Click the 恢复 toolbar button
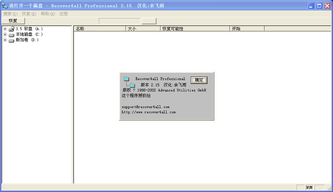This screenshot has height=192, width=333. [13, 21]
